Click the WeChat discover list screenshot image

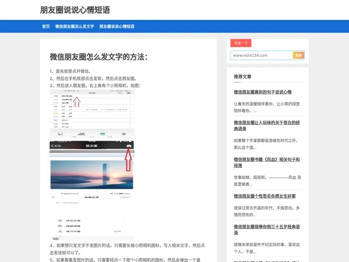[x=92, y=114]
